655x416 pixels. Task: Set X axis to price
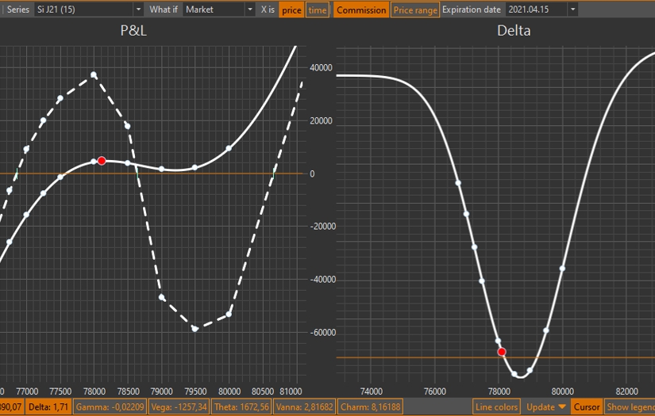(x=291, y=10)
